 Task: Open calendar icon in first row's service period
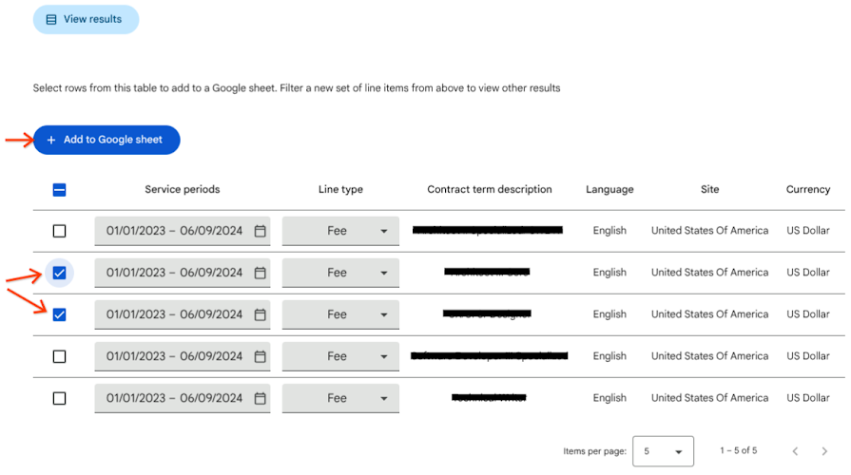click(x=261, y=231)
